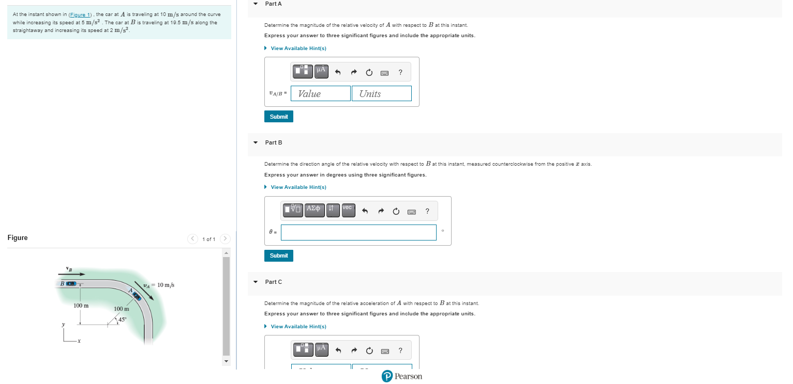Image resolution: width=793 pixels, height=384 pixels.
Task: Open the ΑΣφ Greek symbols in Part B
Action: (x=315, y=210)
